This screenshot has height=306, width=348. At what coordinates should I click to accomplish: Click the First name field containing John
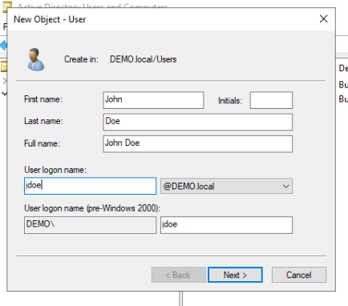153,100
